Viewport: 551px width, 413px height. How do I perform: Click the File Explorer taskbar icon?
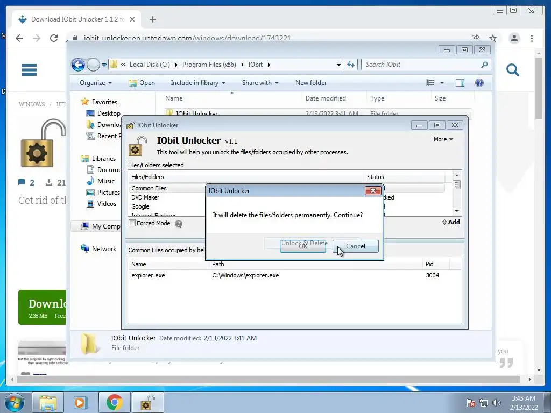48,402
